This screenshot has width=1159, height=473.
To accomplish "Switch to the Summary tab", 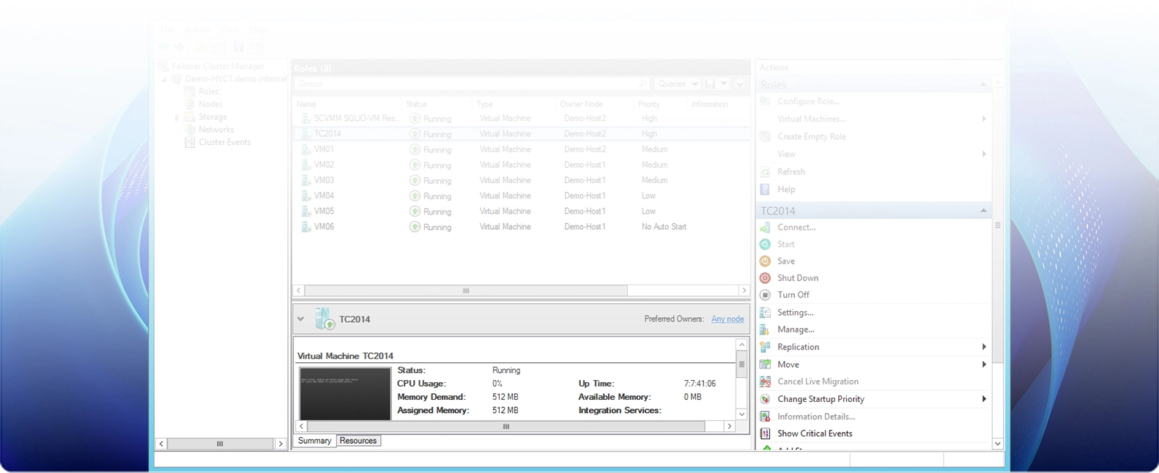I will [x=314, y=441].
